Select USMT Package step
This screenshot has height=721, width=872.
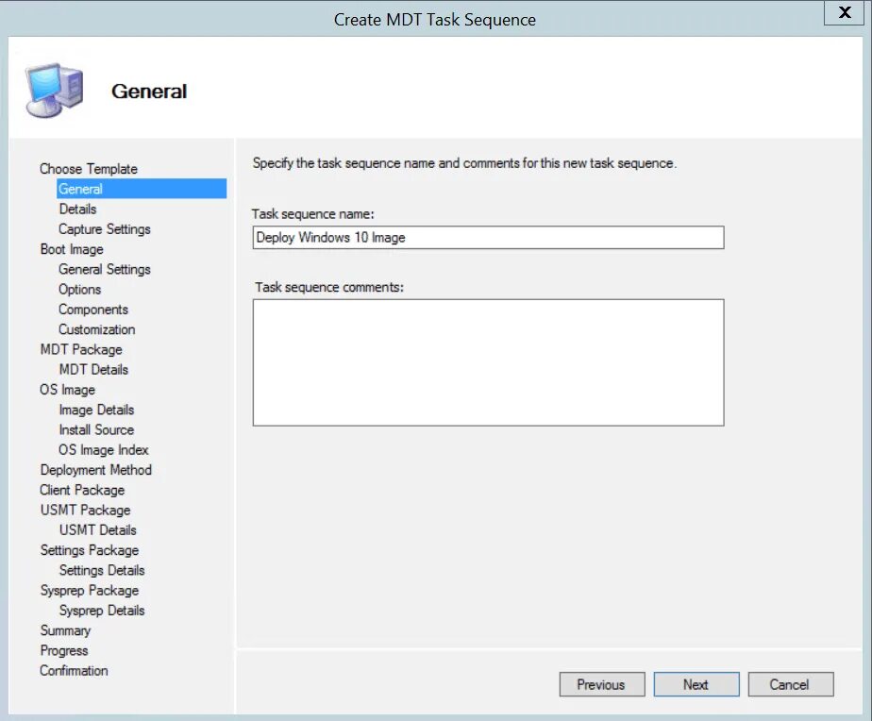tap(85, 510)
